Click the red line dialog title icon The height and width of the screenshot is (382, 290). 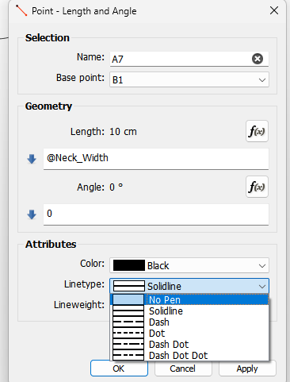(x=21, y=10)
